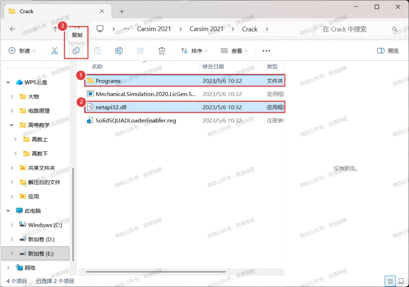Collapse the WPS云盘 tree node
This screenshot has height=287, width=409.
point(8,83)
